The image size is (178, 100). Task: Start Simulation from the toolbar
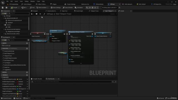click(x=79, y=7)
